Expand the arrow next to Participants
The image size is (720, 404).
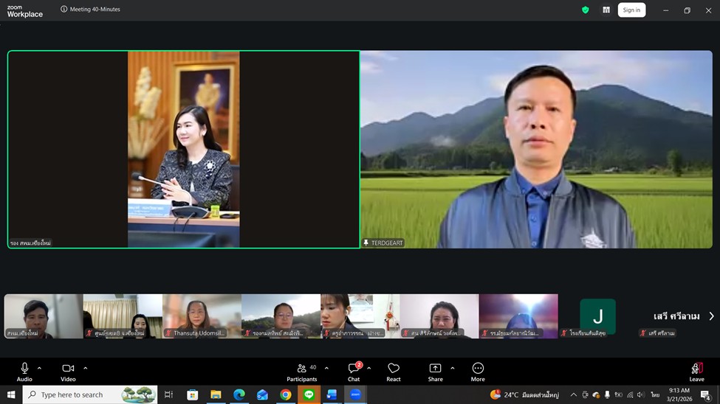pos(326,368)
